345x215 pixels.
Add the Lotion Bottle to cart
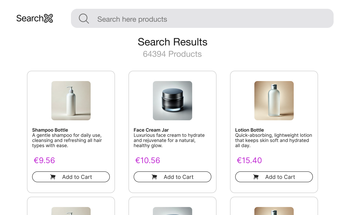coord(274,177)
